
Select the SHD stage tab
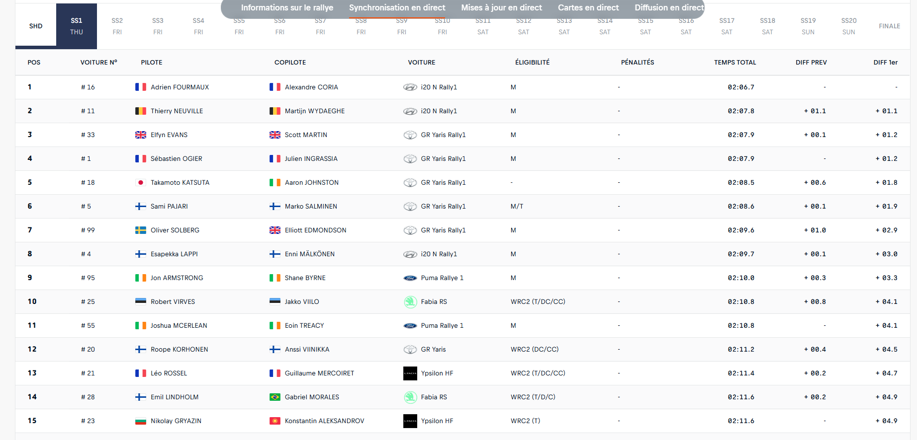[x=36, y=26]
